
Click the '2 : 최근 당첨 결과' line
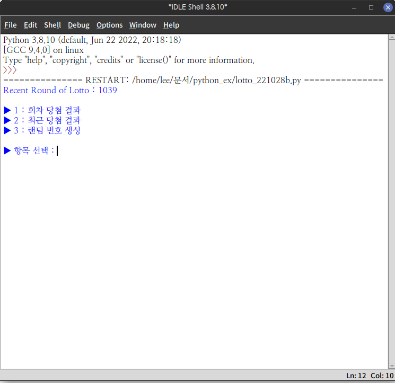[42, 120]
